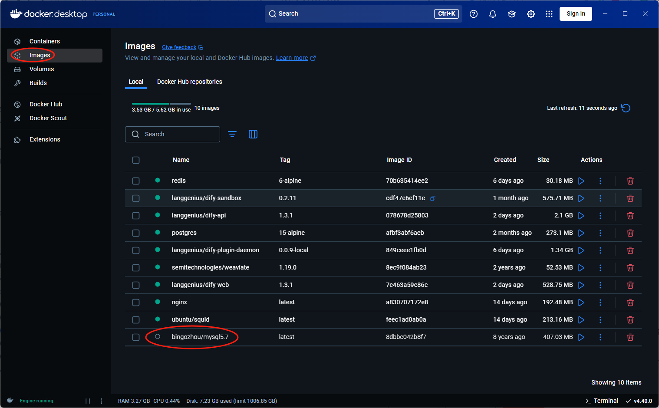Select the nginx image checkbox

point(136,303)
